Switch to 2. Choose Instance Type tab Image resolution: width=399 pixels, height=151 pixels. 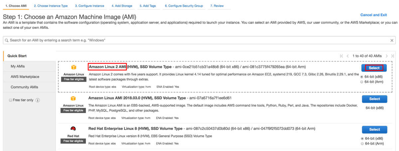pos(51,6)
